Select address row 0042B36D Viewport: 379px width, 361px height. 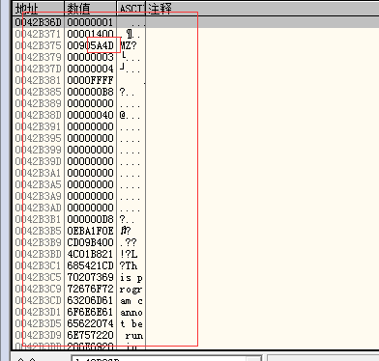38,22
